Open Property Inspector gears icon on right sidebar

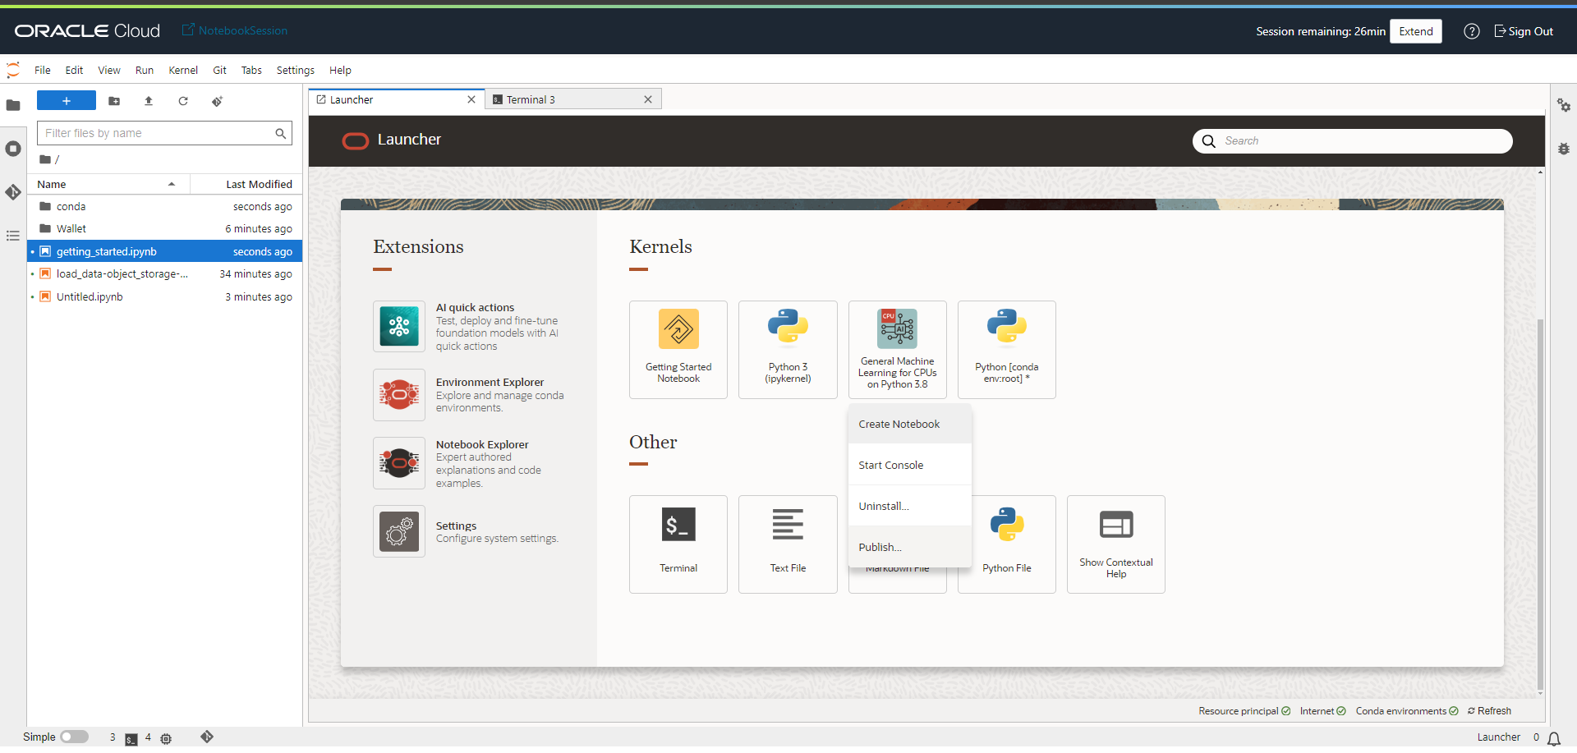click(x=1564, y=105)
